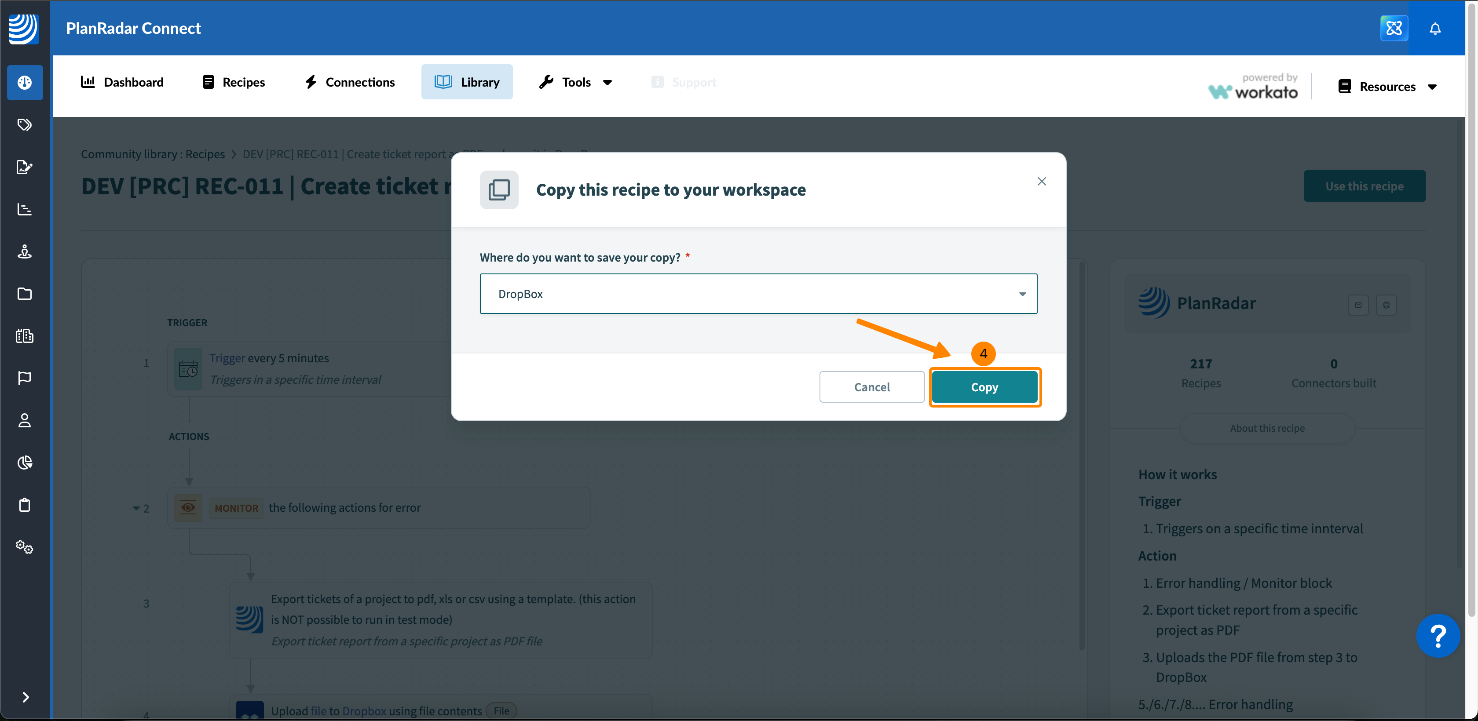The image size is (1478, 721).
Task: Click the flag icon in sidebar
Action: click(24, 378)
